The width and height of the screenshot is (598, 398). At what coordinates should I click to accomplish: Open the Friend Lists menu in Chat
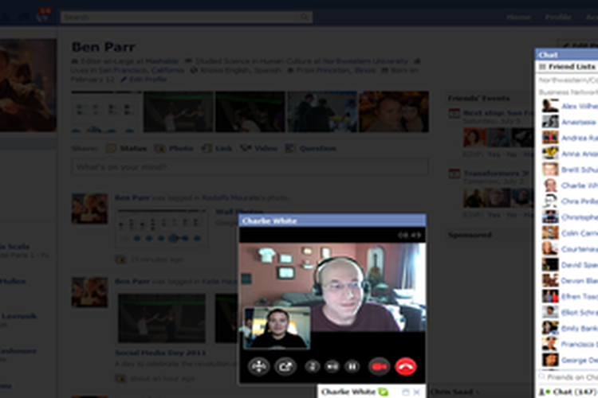(x=568, y=67)
